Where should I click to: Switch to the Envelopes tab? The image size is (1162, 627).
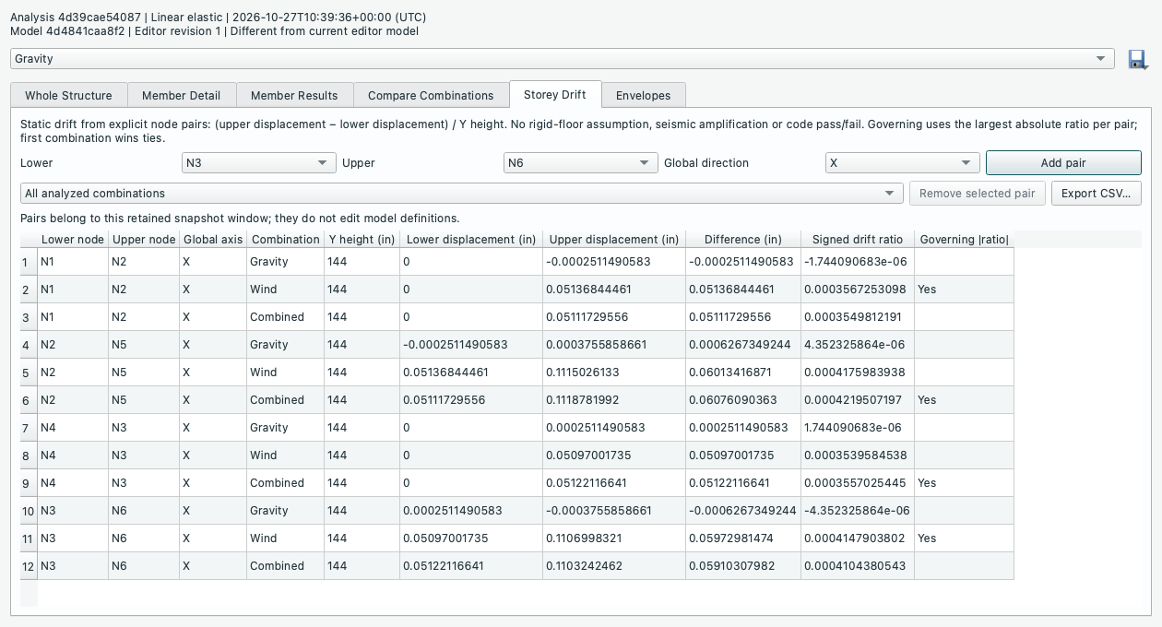point(643,95)
